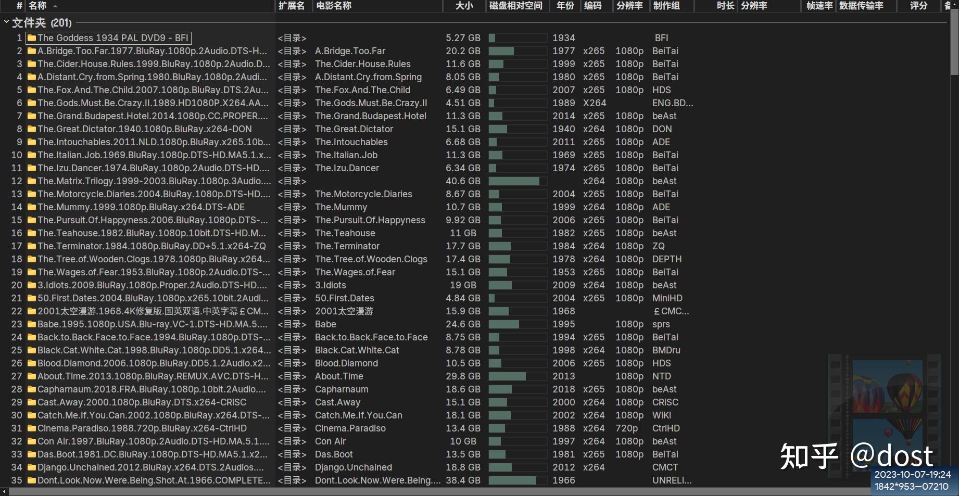Viewport: 959px width, 496px height.
Task: Click the folder icon beside The.Terminator.1984 row
Action: click(x=31, y=246)
